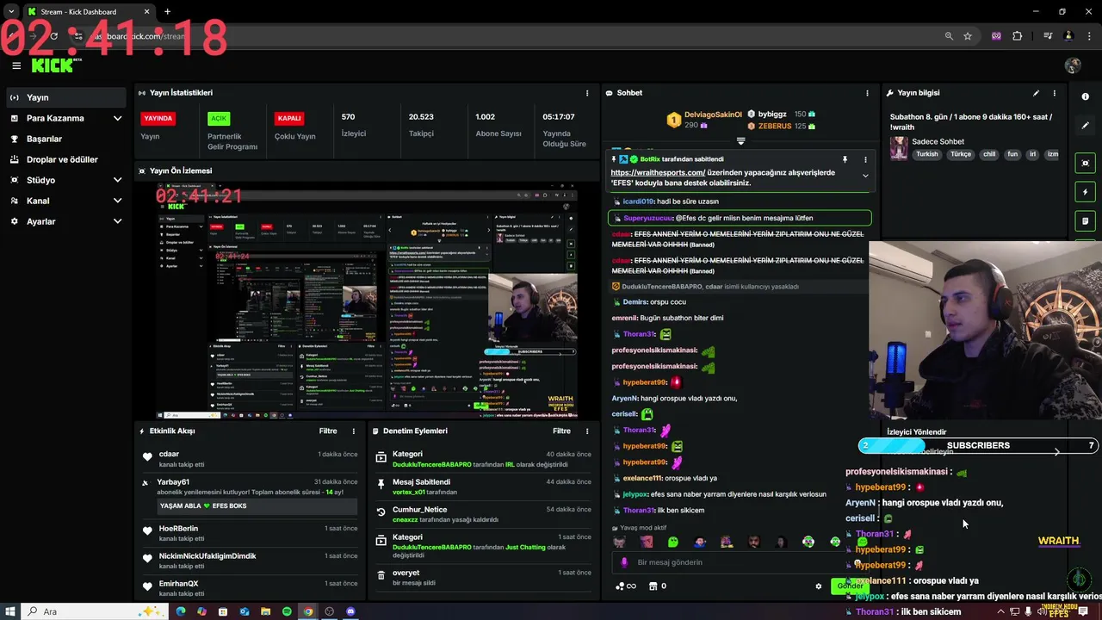Click the channel points infinity icon

pyautogui.click(x=626, y=586)
